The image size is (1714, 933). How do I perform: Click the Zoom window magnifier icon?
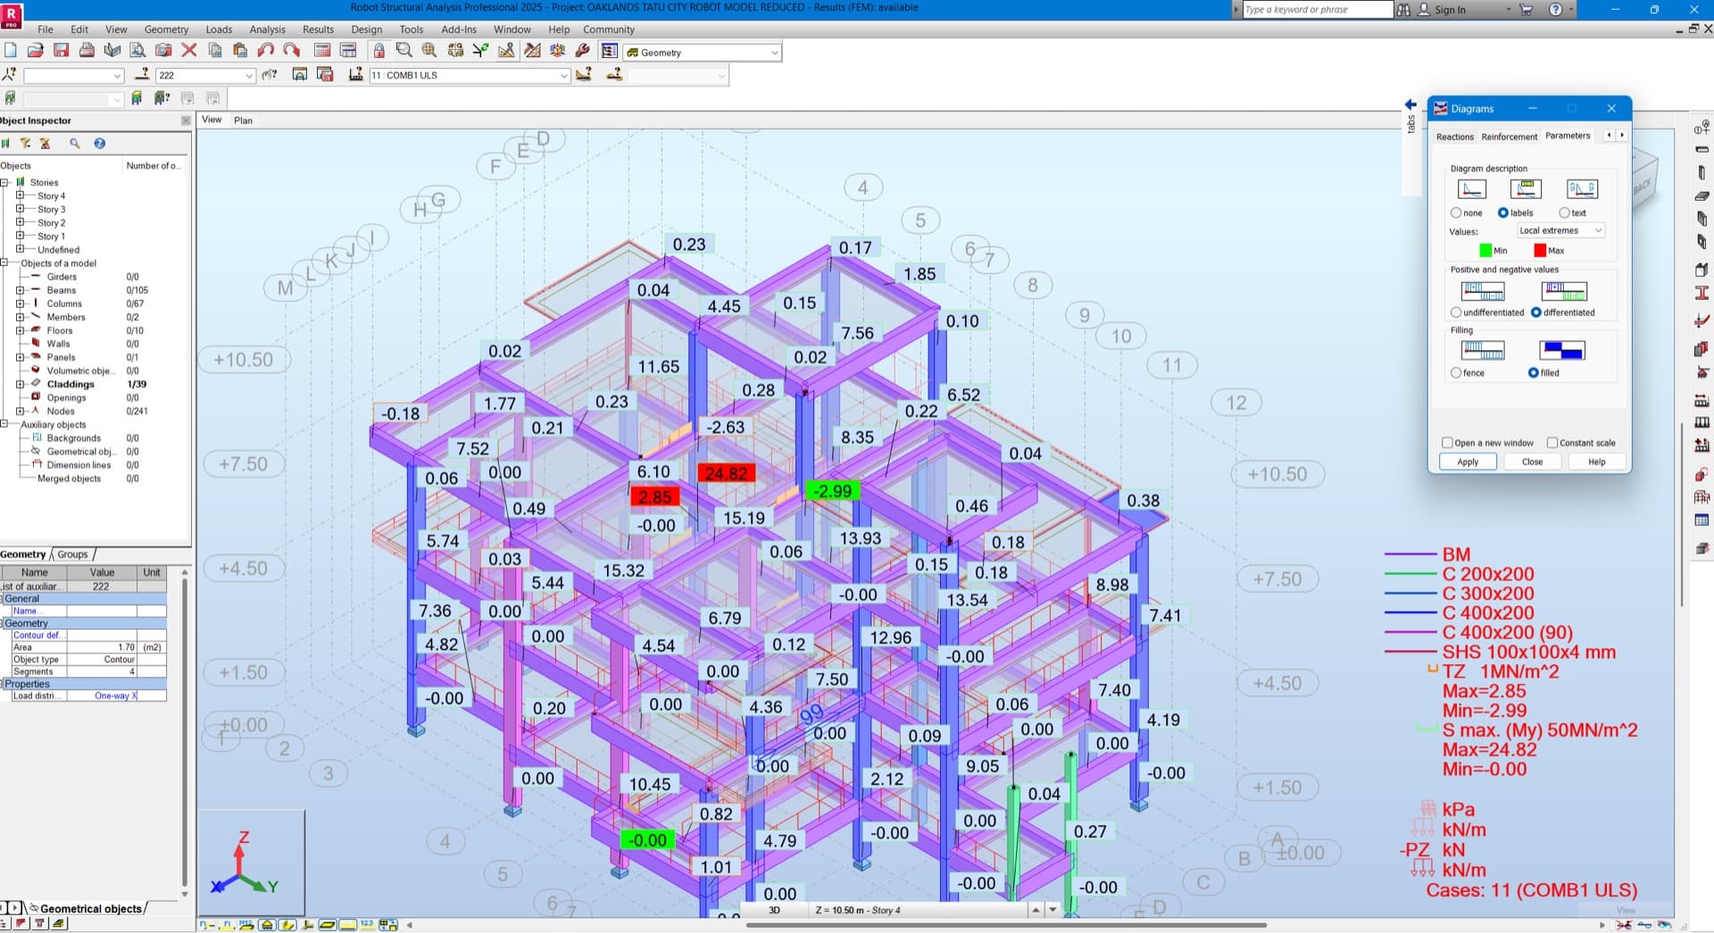[404, 51]
